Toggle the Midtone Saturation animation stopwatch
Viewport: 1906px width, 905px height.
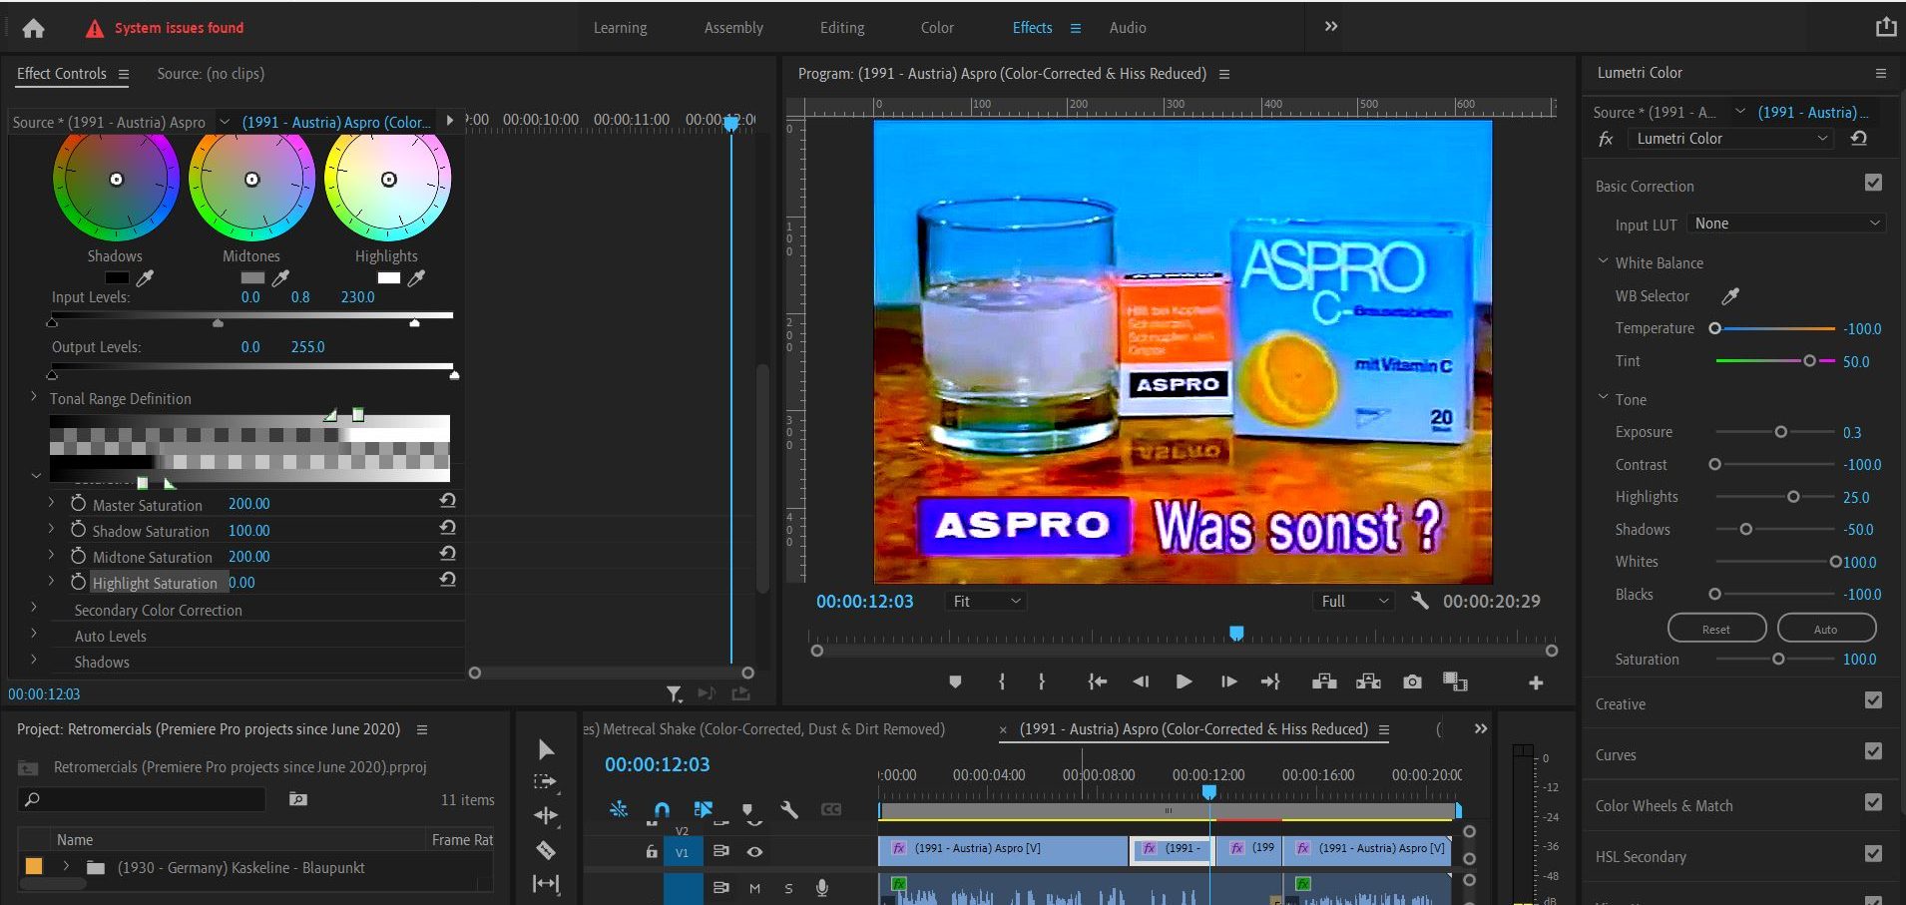coord(78,556)
